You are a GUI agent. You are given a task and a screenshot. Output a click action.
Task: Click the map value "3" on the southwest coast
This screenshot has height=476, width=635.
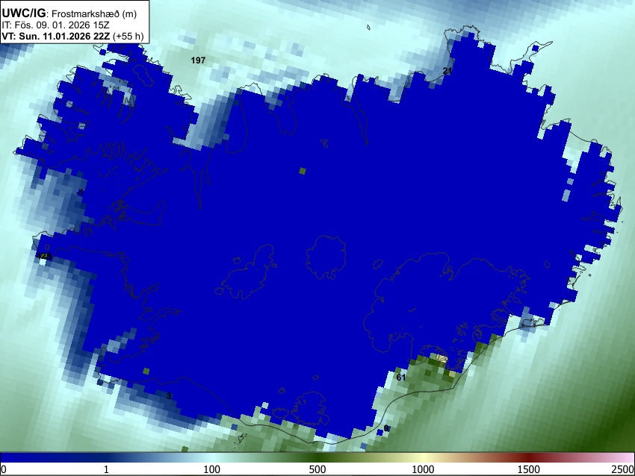coord(169,396)
